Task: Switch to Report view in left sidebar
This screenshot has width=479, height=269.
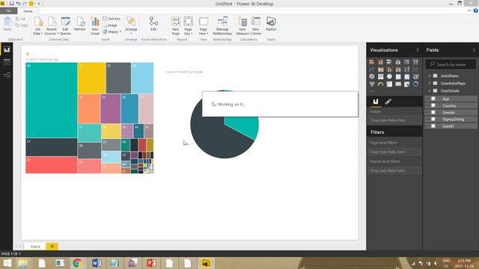Action: pyautogui.click(x=7, y=50)
